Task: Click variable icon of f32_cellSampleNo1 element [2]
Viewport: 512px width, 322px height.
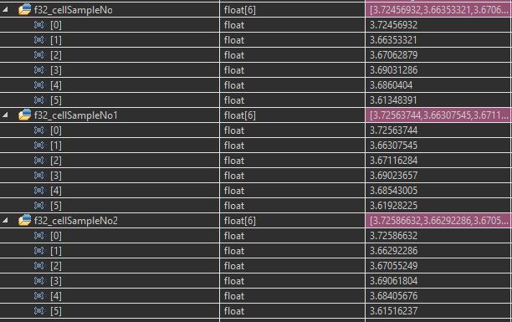Action: tap(38, 161)
